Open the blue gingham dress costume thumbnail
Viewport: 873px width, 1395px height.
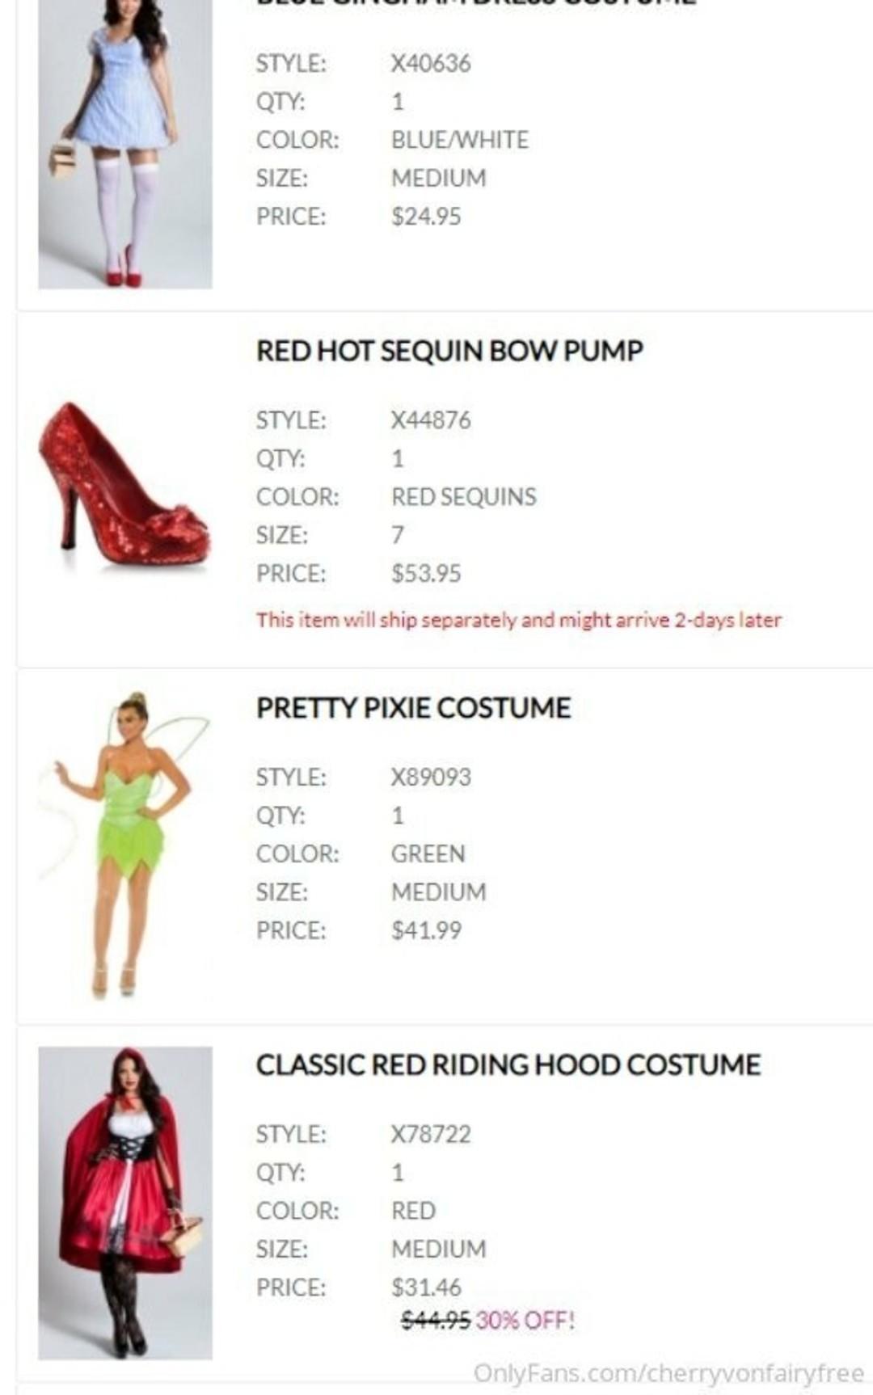pos(125,144)
